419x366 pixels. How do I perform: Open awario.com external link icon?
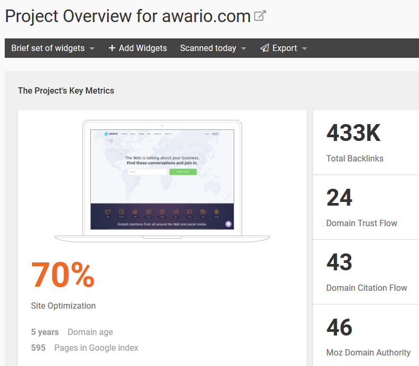[x=260, y=16]
